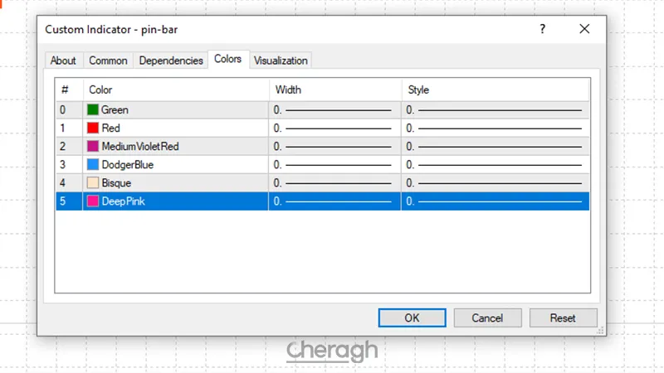The image size is (664, 373).
Task: Click the Cancel button
Action: tap(487, 317)
